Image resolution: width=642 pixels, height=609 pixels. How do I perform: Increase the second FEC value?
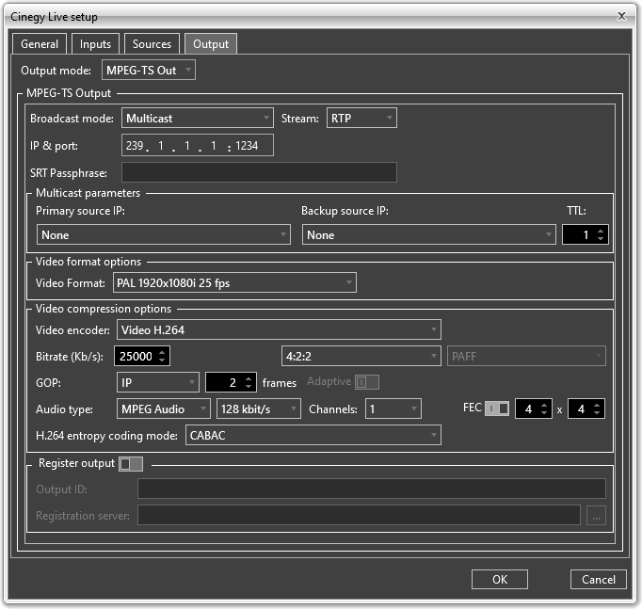(x=597, y=405)
